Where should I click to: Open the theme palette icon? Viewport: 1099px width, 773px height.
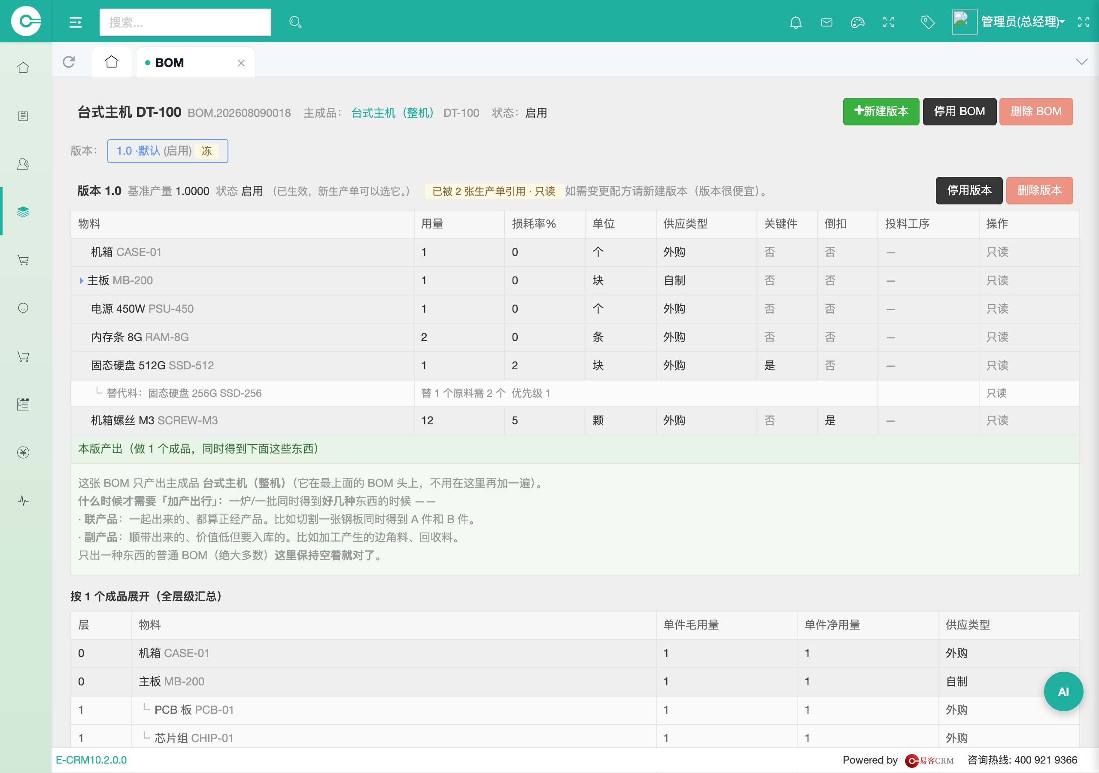[857, 22]
